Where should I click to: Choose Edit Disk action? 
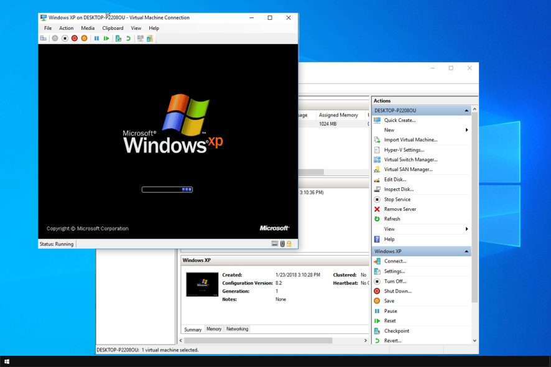(395, 180)
